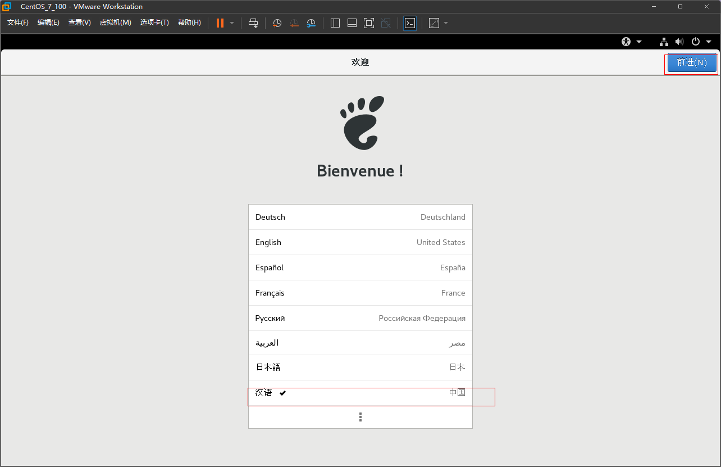Select 日本語 language row

pyautogui.click(x=360, y=367)
